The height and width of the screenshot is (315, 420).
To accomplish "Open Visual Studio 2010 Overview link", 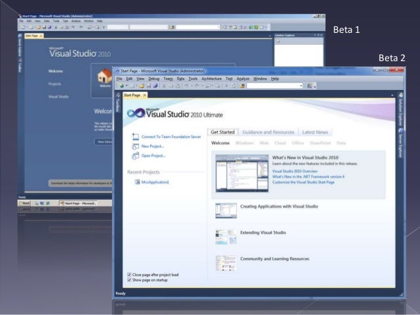I will coord(295,171).
